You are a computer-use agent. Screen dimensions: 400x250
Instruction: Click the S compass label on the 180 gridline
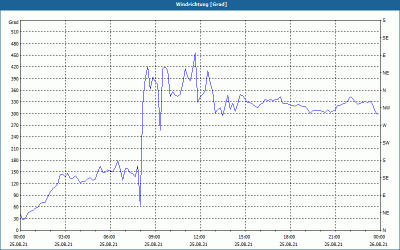tap(384, 160)
